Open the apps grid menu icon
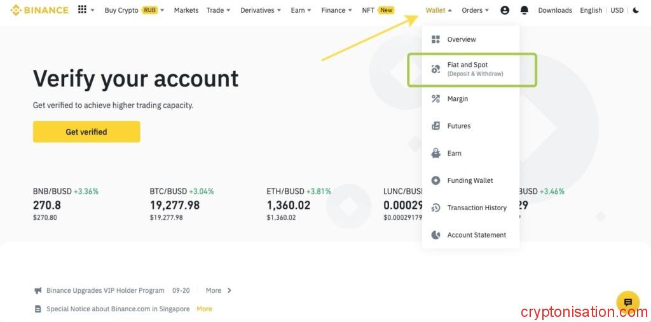 [82, 10]
